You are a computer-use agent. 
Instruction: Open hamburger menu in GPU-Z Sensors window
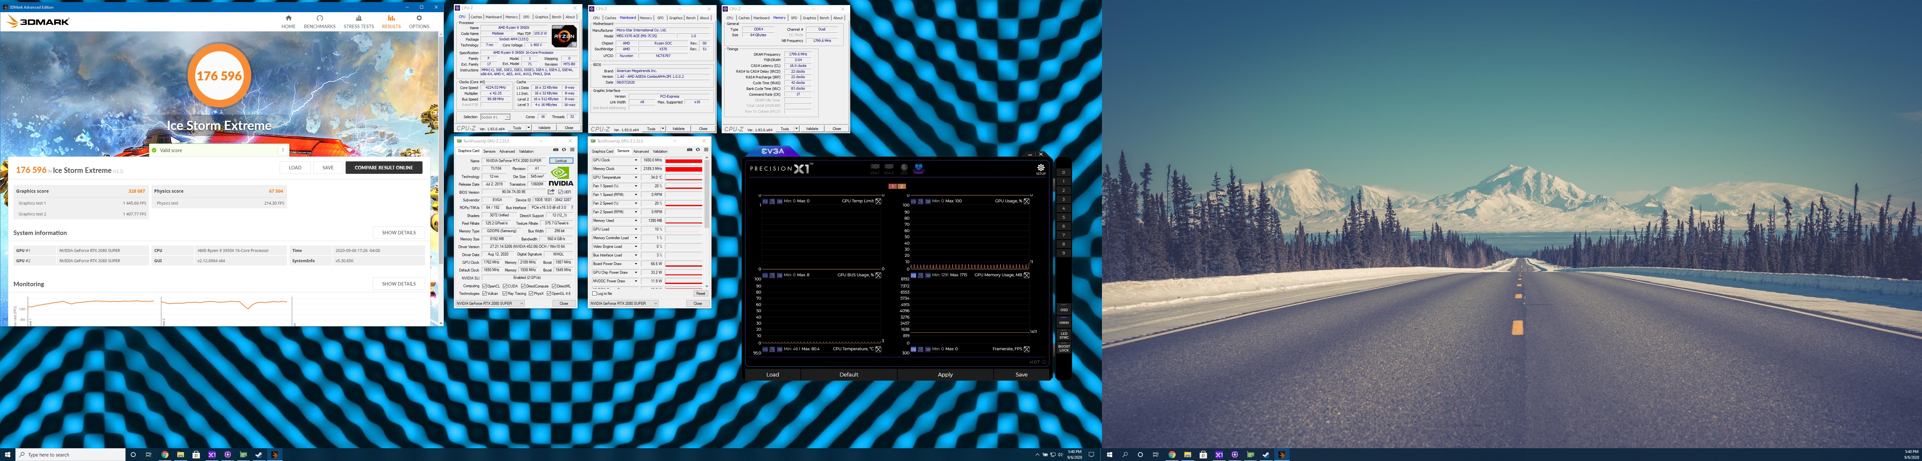(706, 149)
